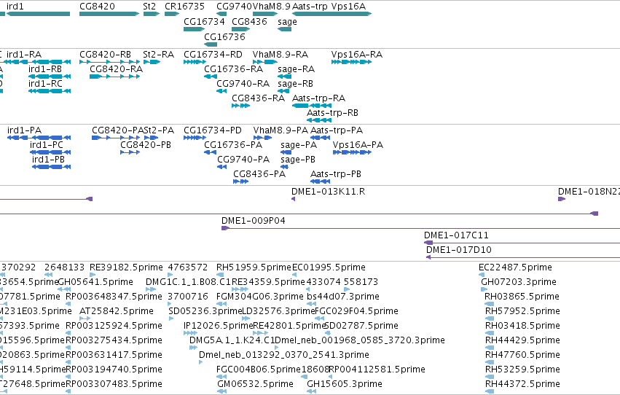The image size is (620, 395).
Task: Select the St2 gene glyph
Action: coord(151,14)
